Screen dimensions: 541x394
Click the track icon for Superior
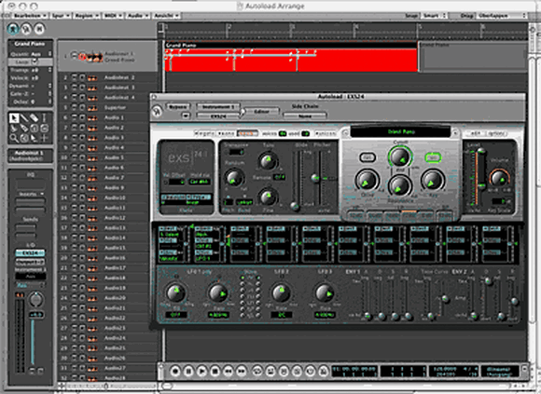[x=92, y=108]
